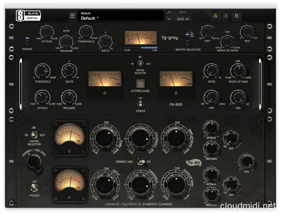Adjust the FG-Grey threshold knob
281x214 pixels.
86,32
